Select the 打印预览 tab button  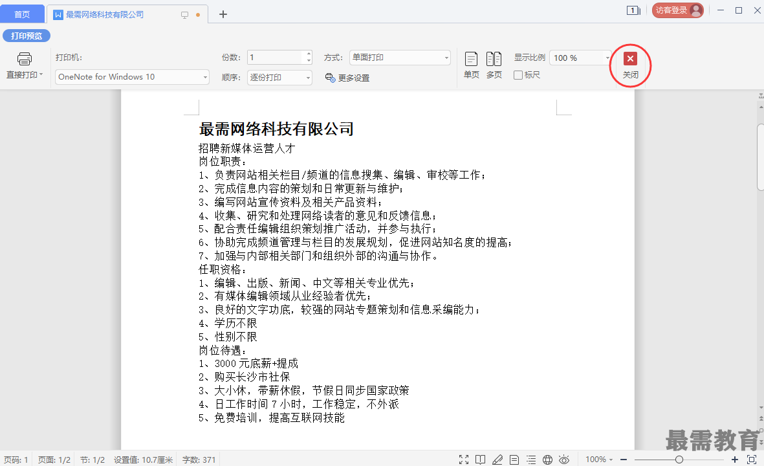click(x=27, y=36)
